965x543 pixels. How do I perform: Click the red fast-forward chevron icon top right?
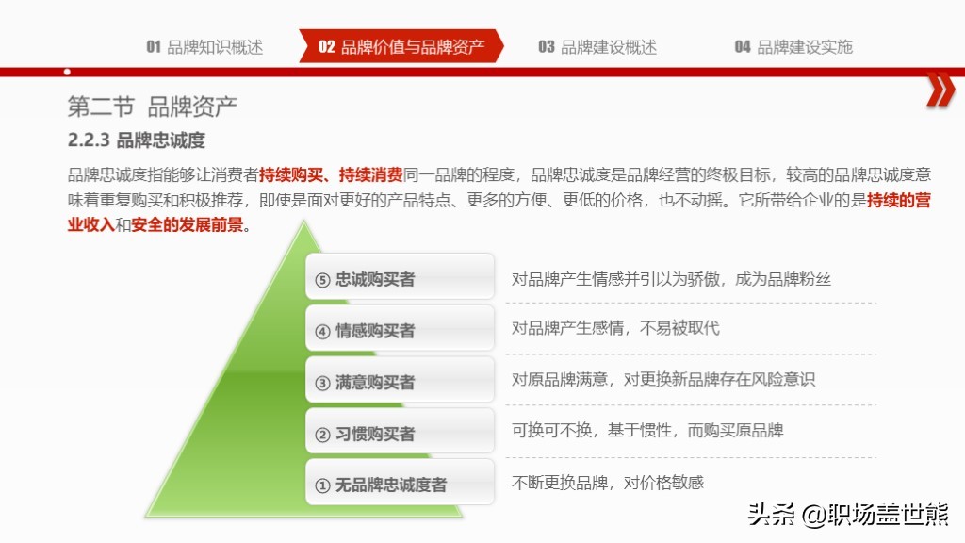[x=940, y=90]
